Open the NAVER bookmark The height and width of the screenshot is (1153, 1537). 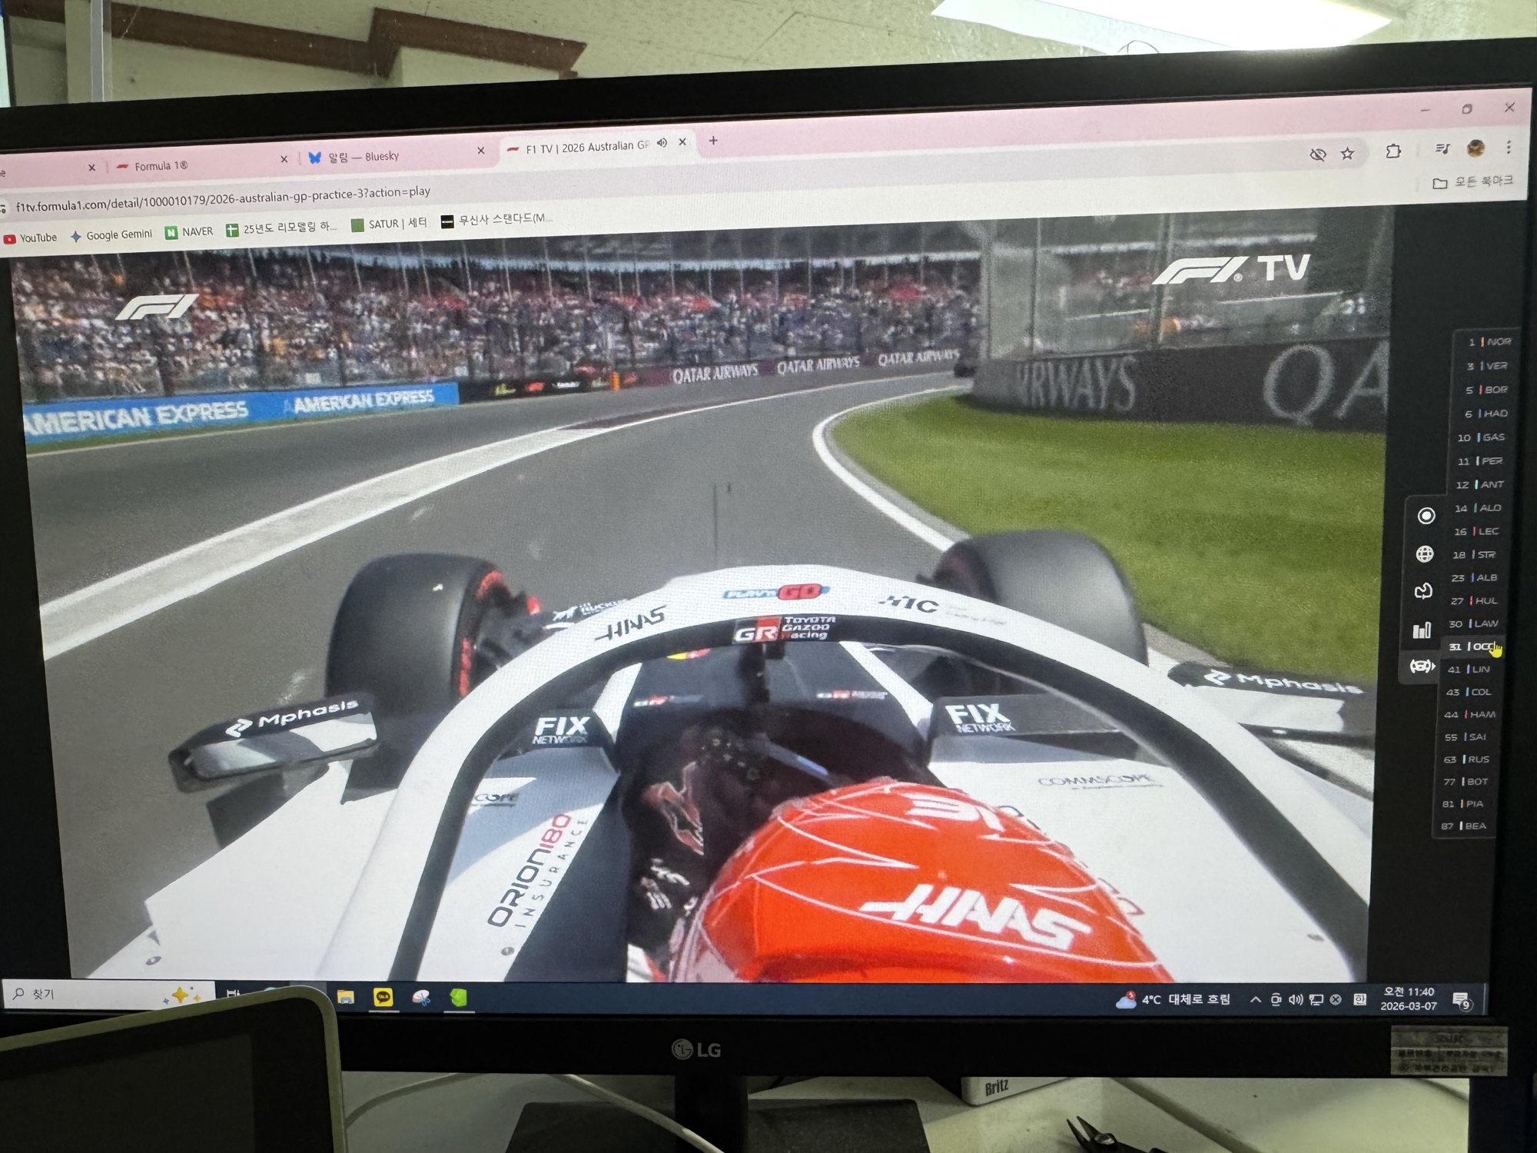coord(189,231)
